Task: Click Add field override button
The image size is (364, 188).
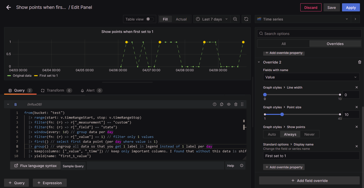Action: (x=309, y=181)
